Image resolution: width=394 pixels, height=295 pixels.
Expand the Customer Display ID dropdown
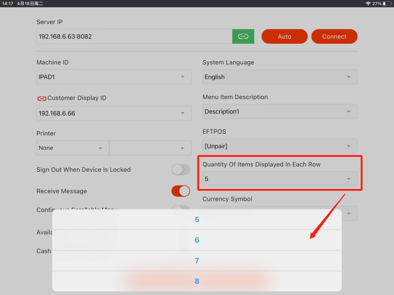[x=114, y=113]
